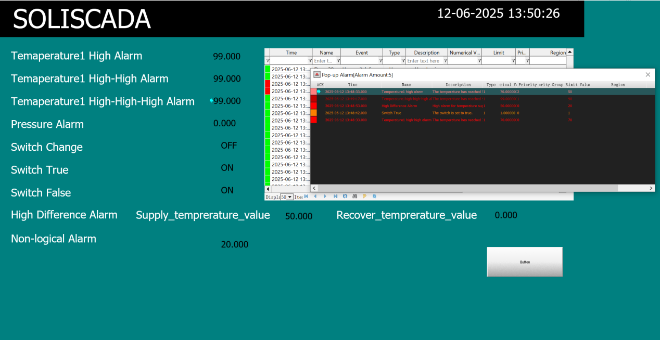Viewport: 660px width, 340px height.
Task: Open the Name column filter icon
Action: pyautogui.click(x=338, y=61)
